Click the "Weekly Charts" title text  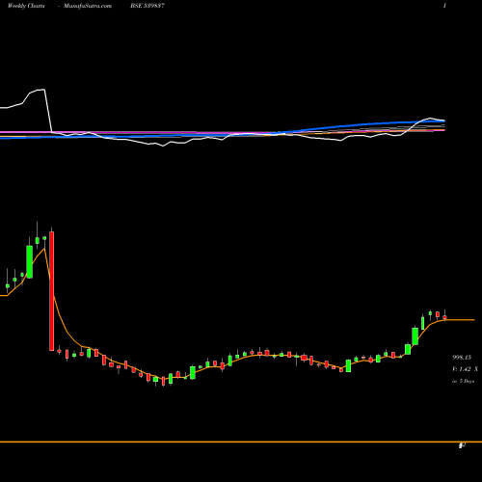[x=26, y=6]
